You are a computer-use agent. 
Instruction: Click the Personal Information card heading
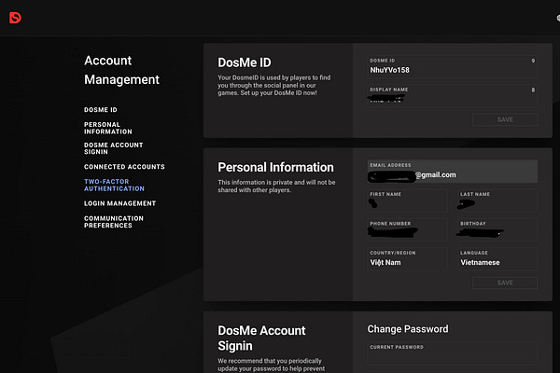pyautogui.click(x=275, y=167)
